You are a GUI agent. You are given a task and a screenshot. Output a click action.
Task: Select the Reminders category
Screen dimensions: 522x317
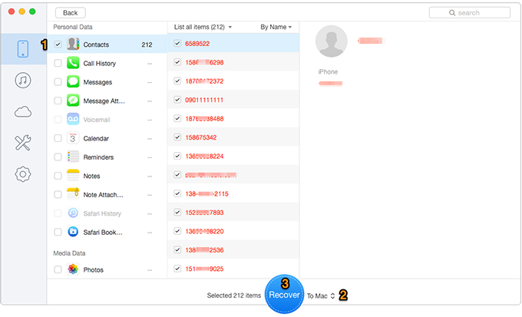(107, 157)
